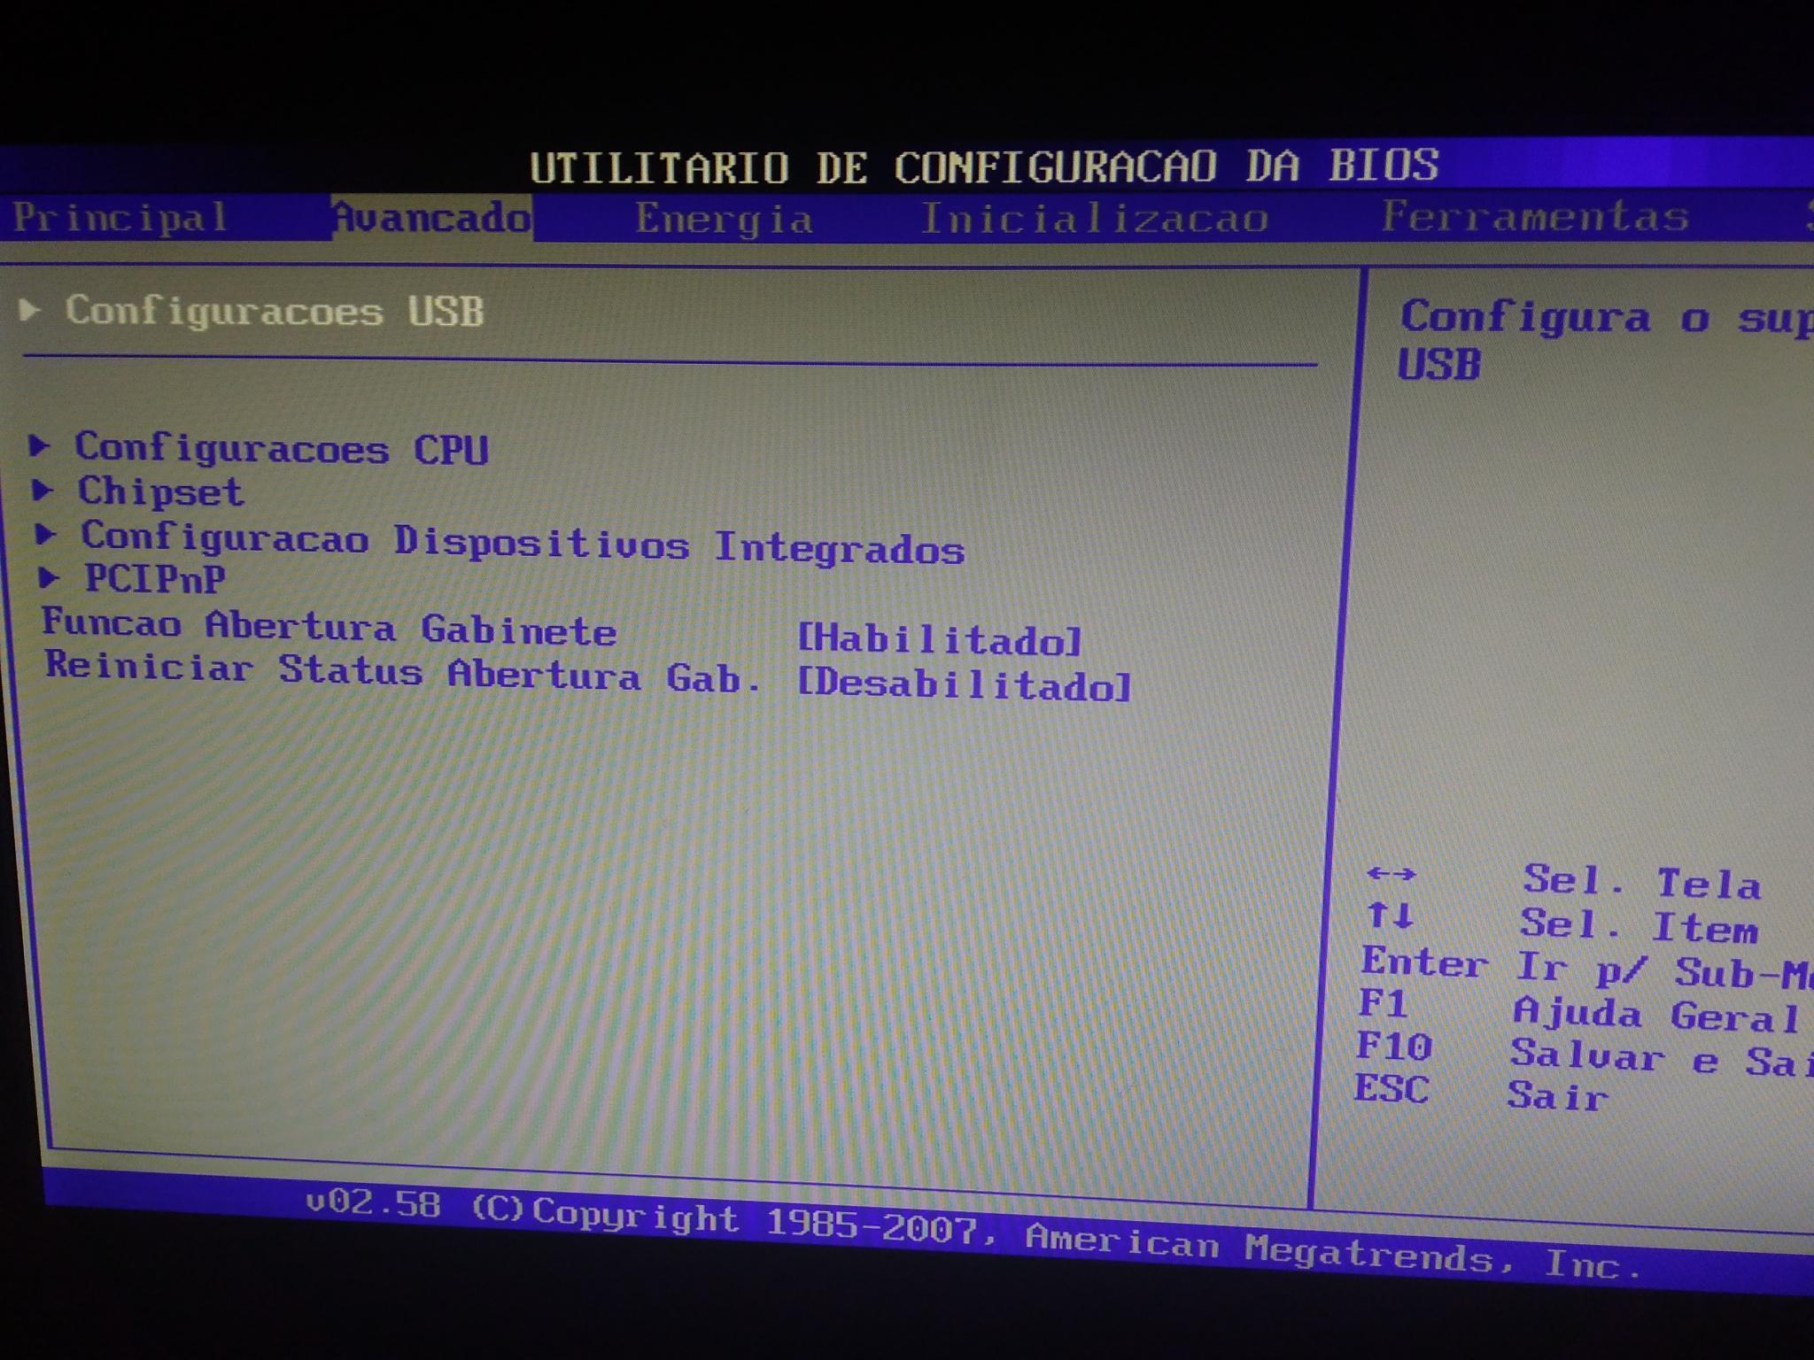Viewport: 1814px width, 1360px height.
Task: Click the Sel. Tela help entry
Action: (x=1641, y=882)
